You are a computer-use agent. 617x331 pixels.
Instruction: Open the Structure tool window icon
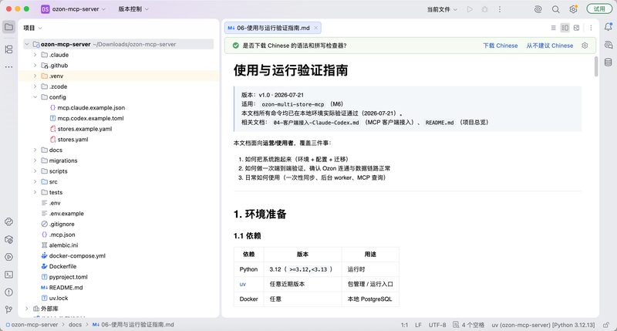point(8,49)
